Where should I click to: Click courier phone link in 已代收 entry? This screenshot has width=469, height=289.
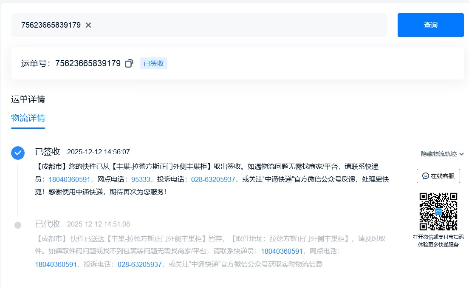(282, 251)
